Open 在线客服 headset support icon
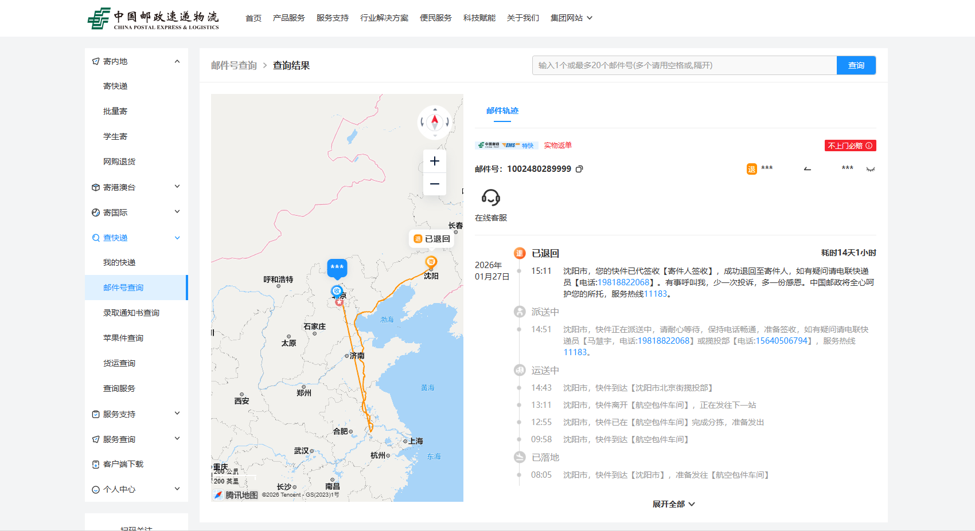 490,198
